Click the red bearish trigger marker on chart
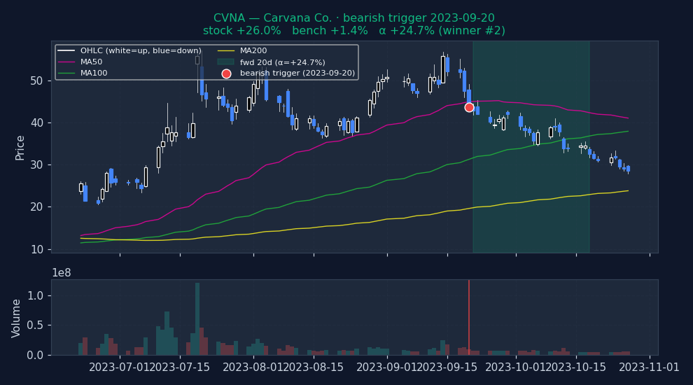 [x=469, y=107]
